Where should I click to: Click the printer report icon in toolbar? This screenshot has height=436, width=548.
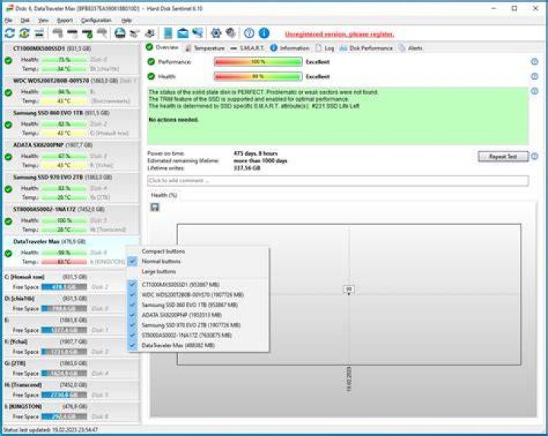[120, 33]
